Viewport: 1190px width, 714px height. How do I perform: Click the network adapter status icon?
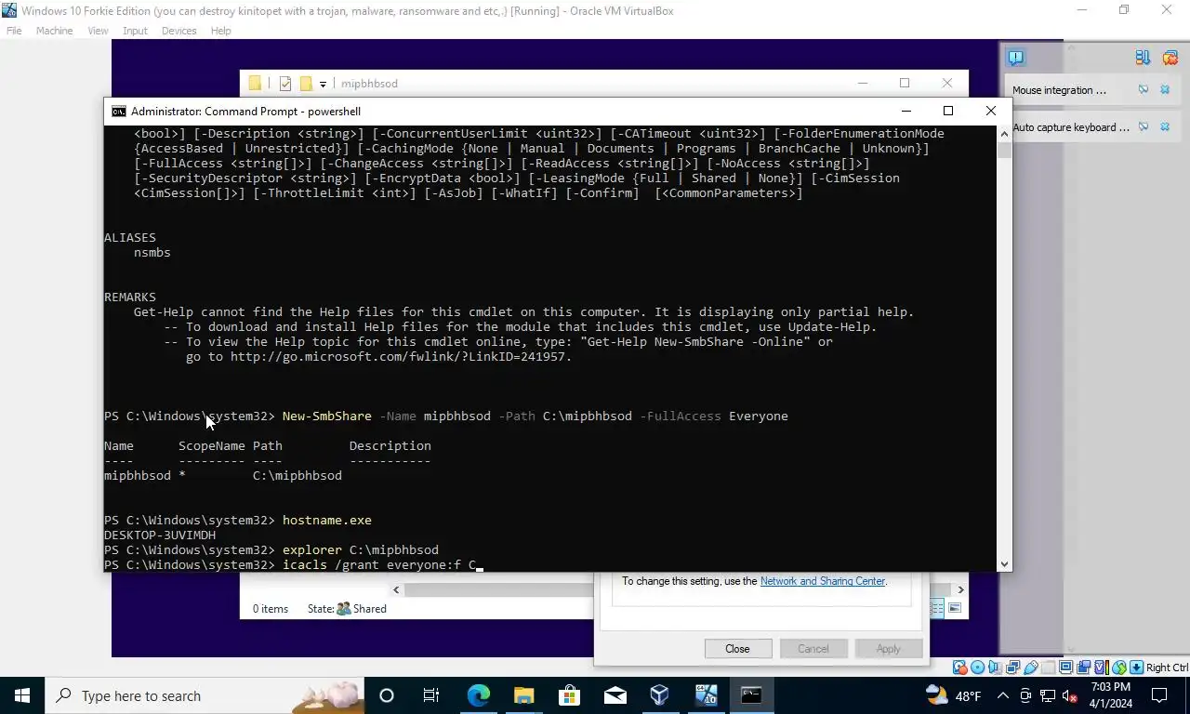click(1012, 668)
